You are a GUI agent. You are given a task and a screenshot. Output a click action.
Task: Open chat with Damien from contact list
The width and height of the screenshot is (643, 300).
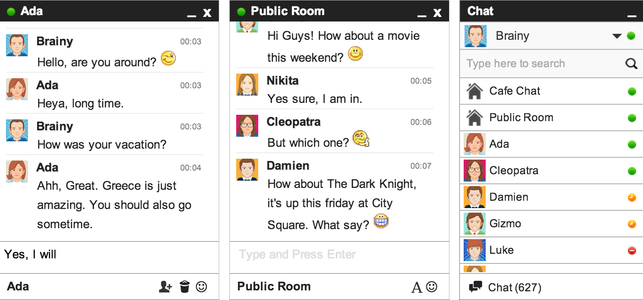551,197
